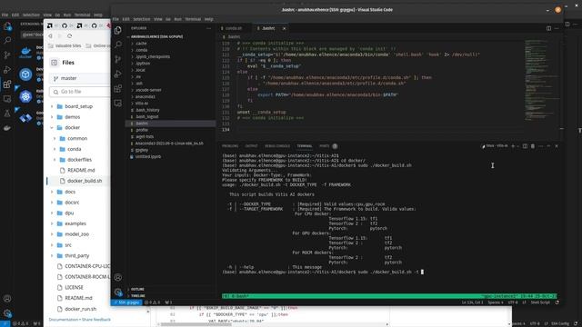Expand the demos folder on GitHub
This screenshot has width=582, height=327.
click(x=52, y=117)
